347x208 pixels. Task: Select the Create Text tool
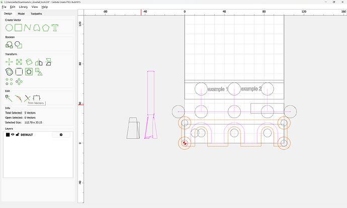tap(55, 28)
